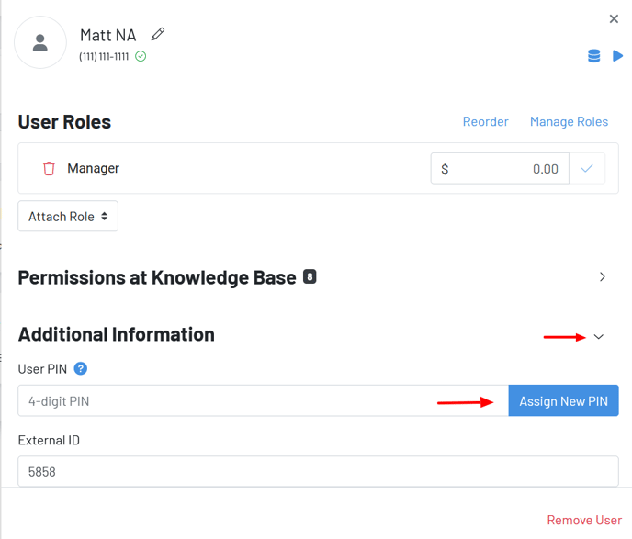Open the Attach Role dropdown
The height and width of the screenshot is (539, 632).
[x=68, y=217]
